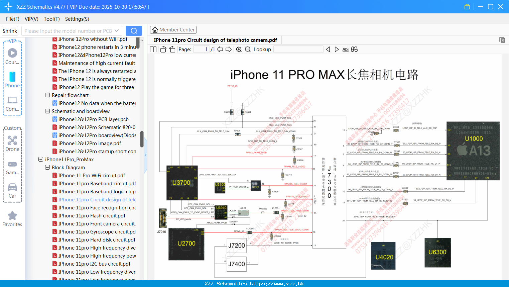Open the xzz.hk website link in the status bar
The height and width of the screenshot is (287, 509).
[x=277, y=284]
